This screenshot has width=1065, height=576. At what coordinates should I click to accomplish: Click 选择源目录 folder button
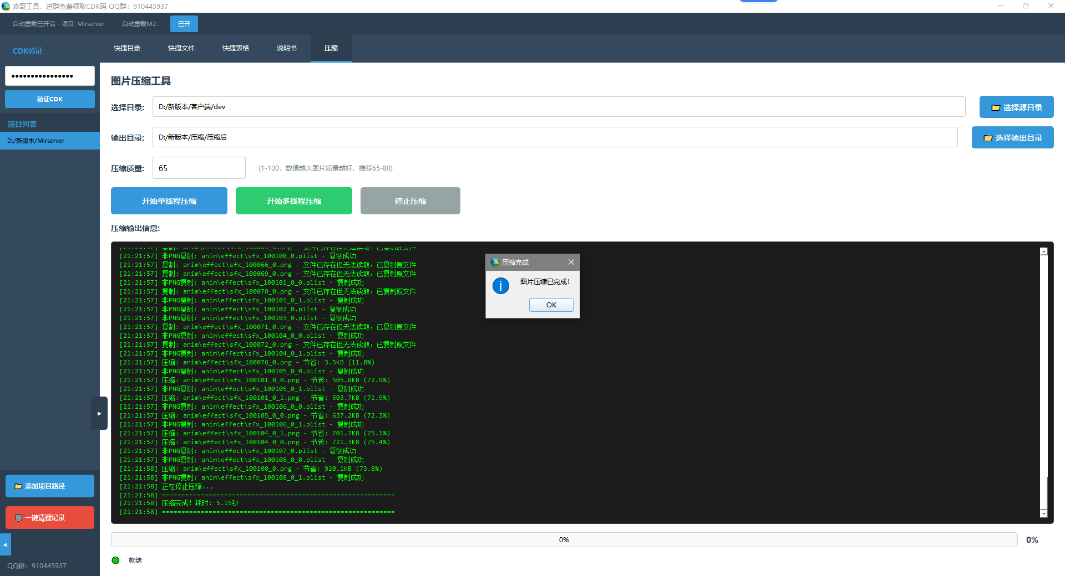[1016, 107]
